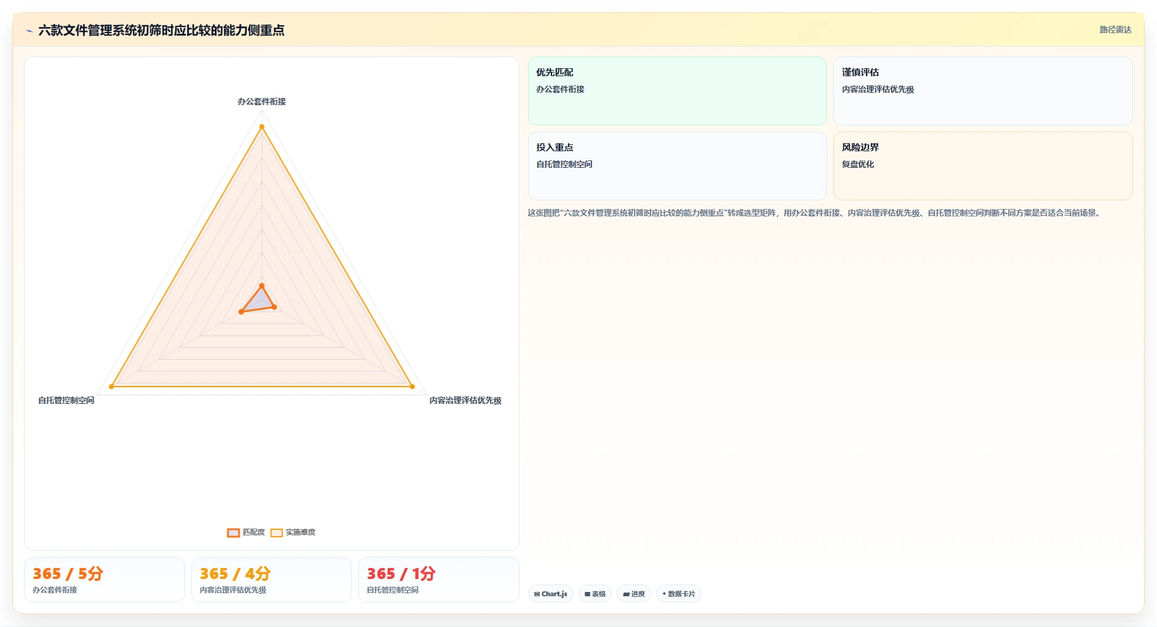Screen dimensions: 1157x627
Task: Click the 自托管控制空间 radar axis label
Action: 66,400
